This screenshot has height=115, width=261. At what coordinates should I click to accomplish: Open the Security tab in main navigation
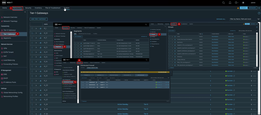28,8
